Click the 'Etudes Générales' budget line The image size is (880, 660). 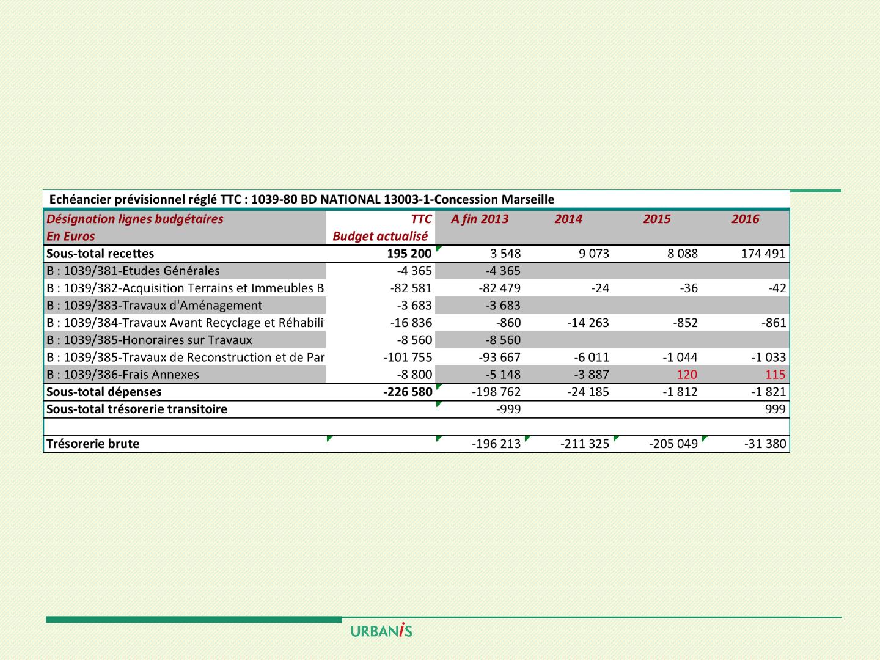coord(133,271)
